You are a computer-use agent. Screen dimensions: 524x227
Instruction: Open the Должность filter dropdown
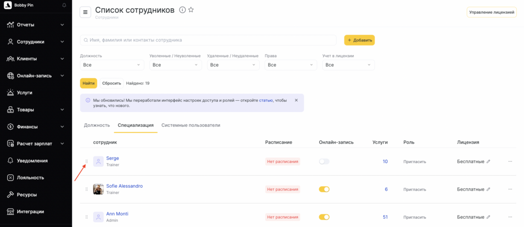pos(112,65)
